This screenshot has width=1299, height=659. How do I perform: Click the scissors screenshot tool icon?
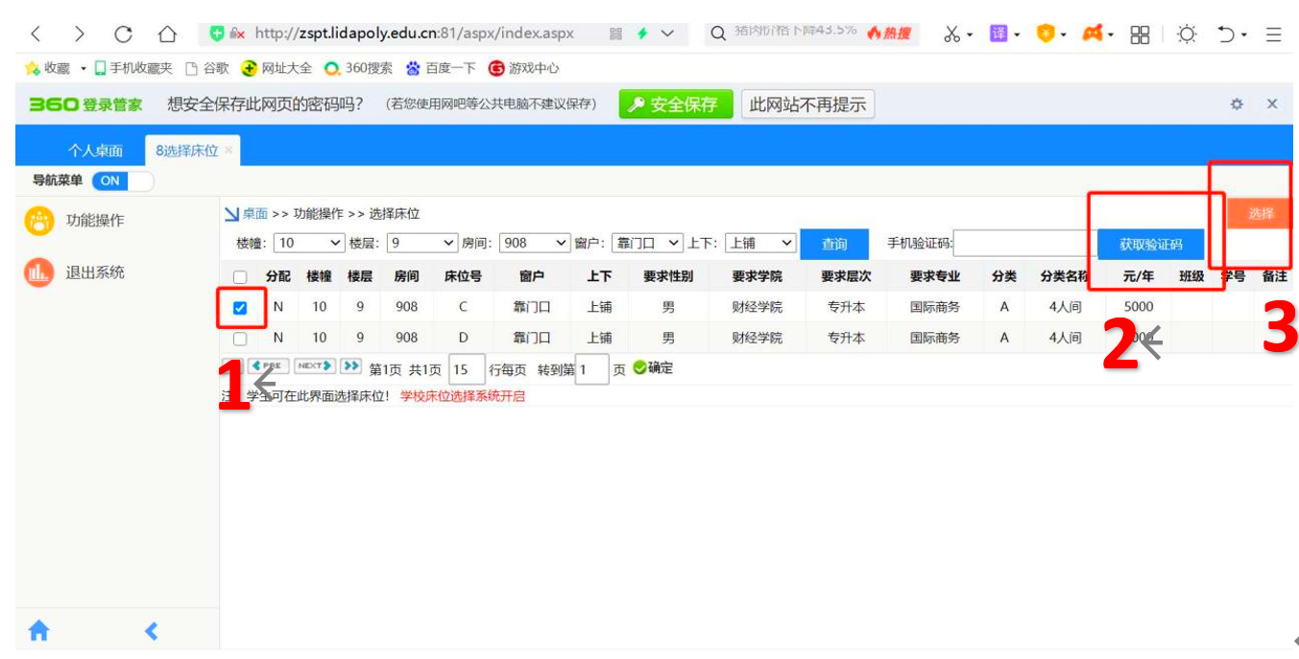(x=952, y=35)
